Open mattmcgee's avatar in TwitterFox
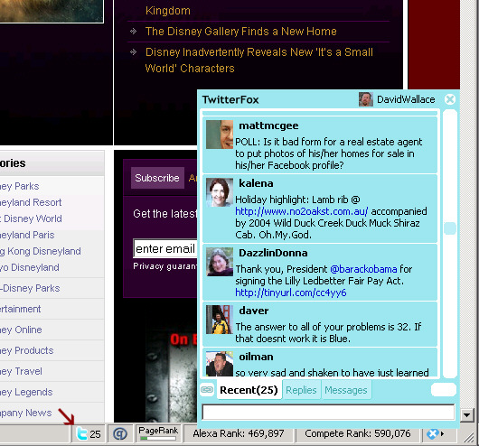479x446 pixels. point(220,135)
